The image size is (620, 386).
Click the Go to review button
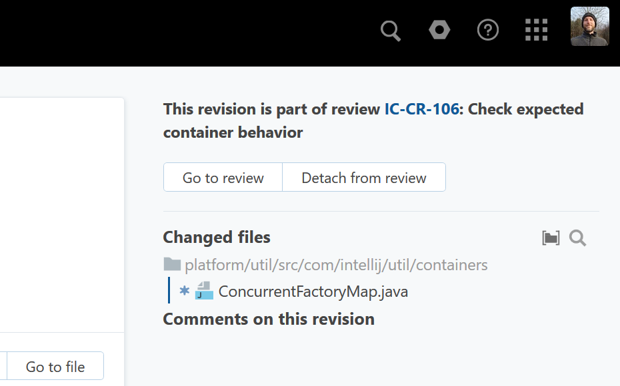223,178
